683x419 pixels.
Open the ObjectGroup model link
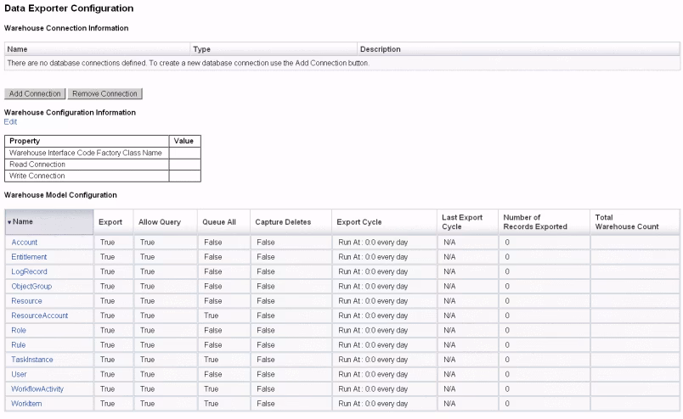coord(31,287)
